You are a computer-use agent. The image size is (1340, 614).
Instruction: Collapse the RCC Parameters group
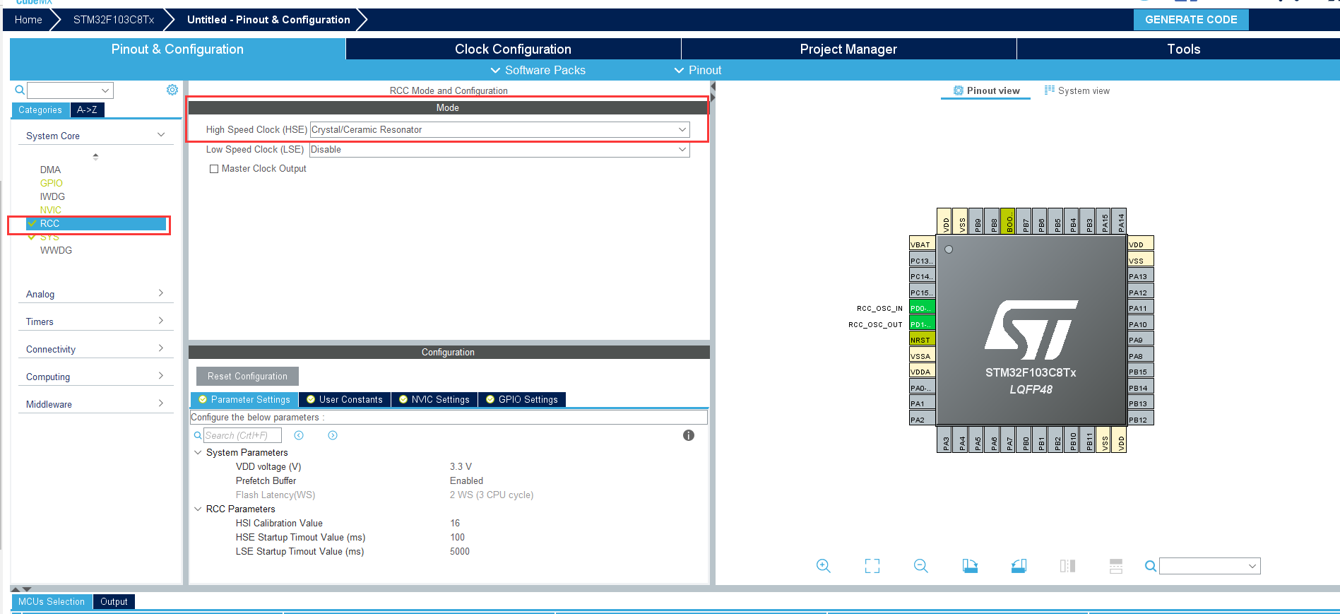point(198,509)
